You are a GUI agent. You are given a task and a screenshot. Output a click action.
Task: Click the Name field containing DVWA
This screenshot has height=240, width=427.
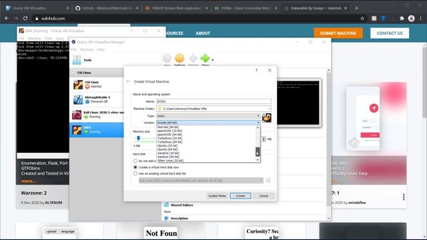213,101
